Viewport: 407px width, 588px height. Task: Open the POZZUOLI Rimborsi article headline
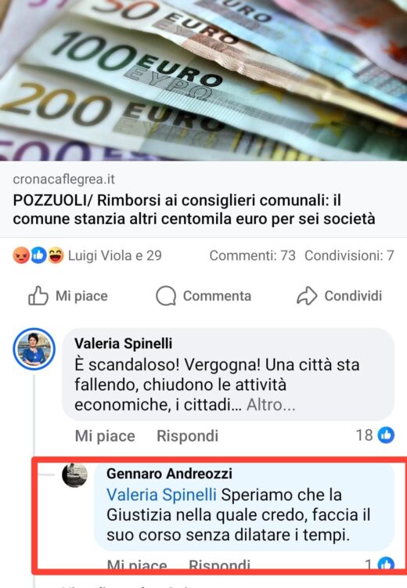click(194, 209)
